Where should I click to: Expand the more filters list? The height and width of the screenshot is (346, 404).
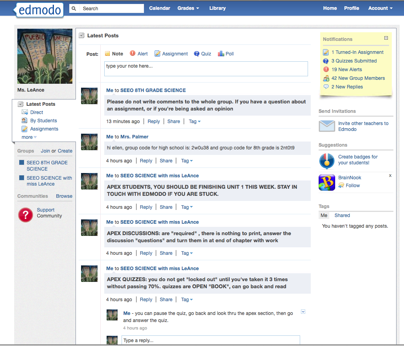click(29, 137)
